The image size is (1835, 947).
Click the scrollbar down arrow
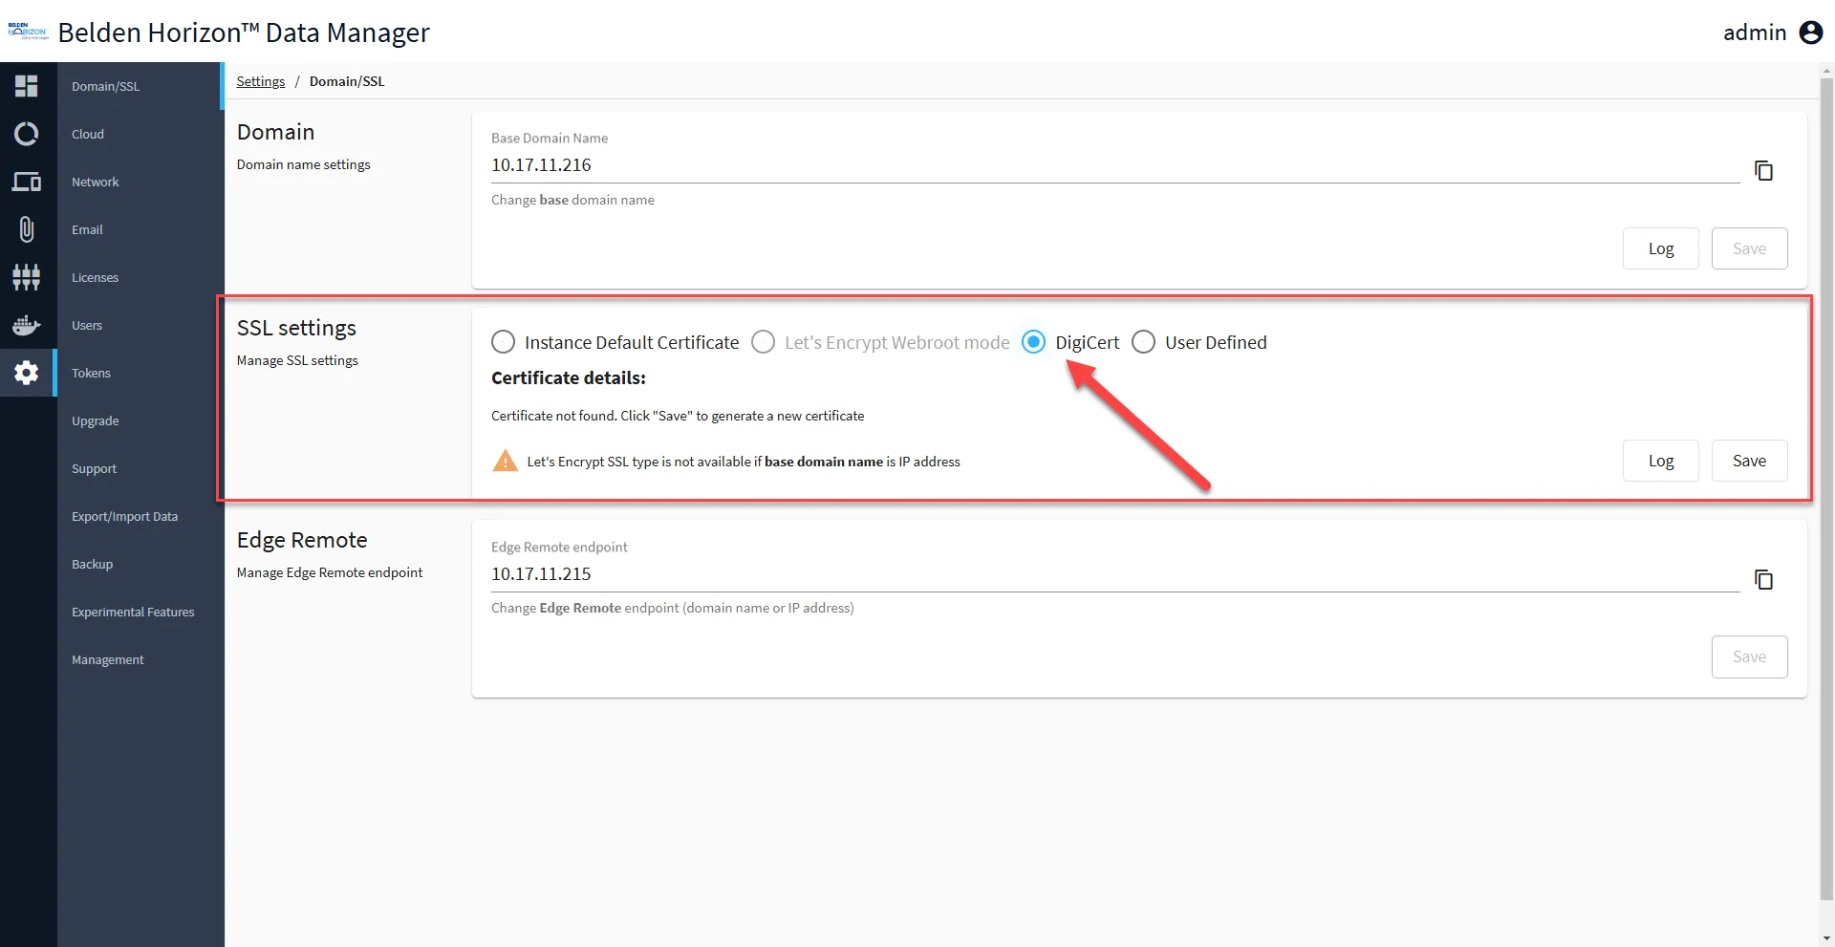click(1826, 938)
